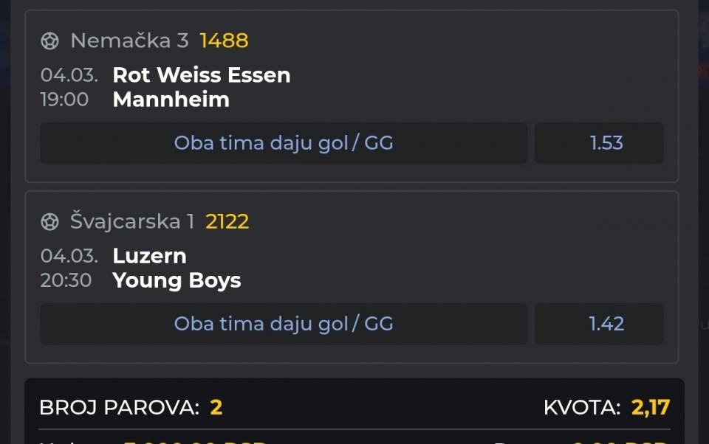
Task: Open the Luzern team name
Action: (149, 256)
